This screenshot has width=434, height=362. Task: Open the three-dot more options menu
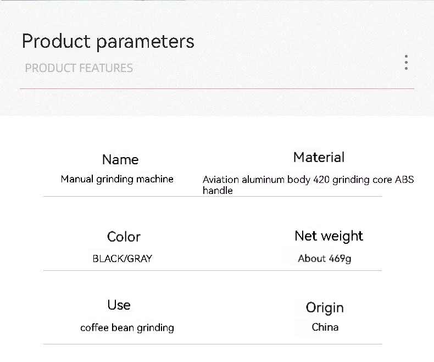406,62
